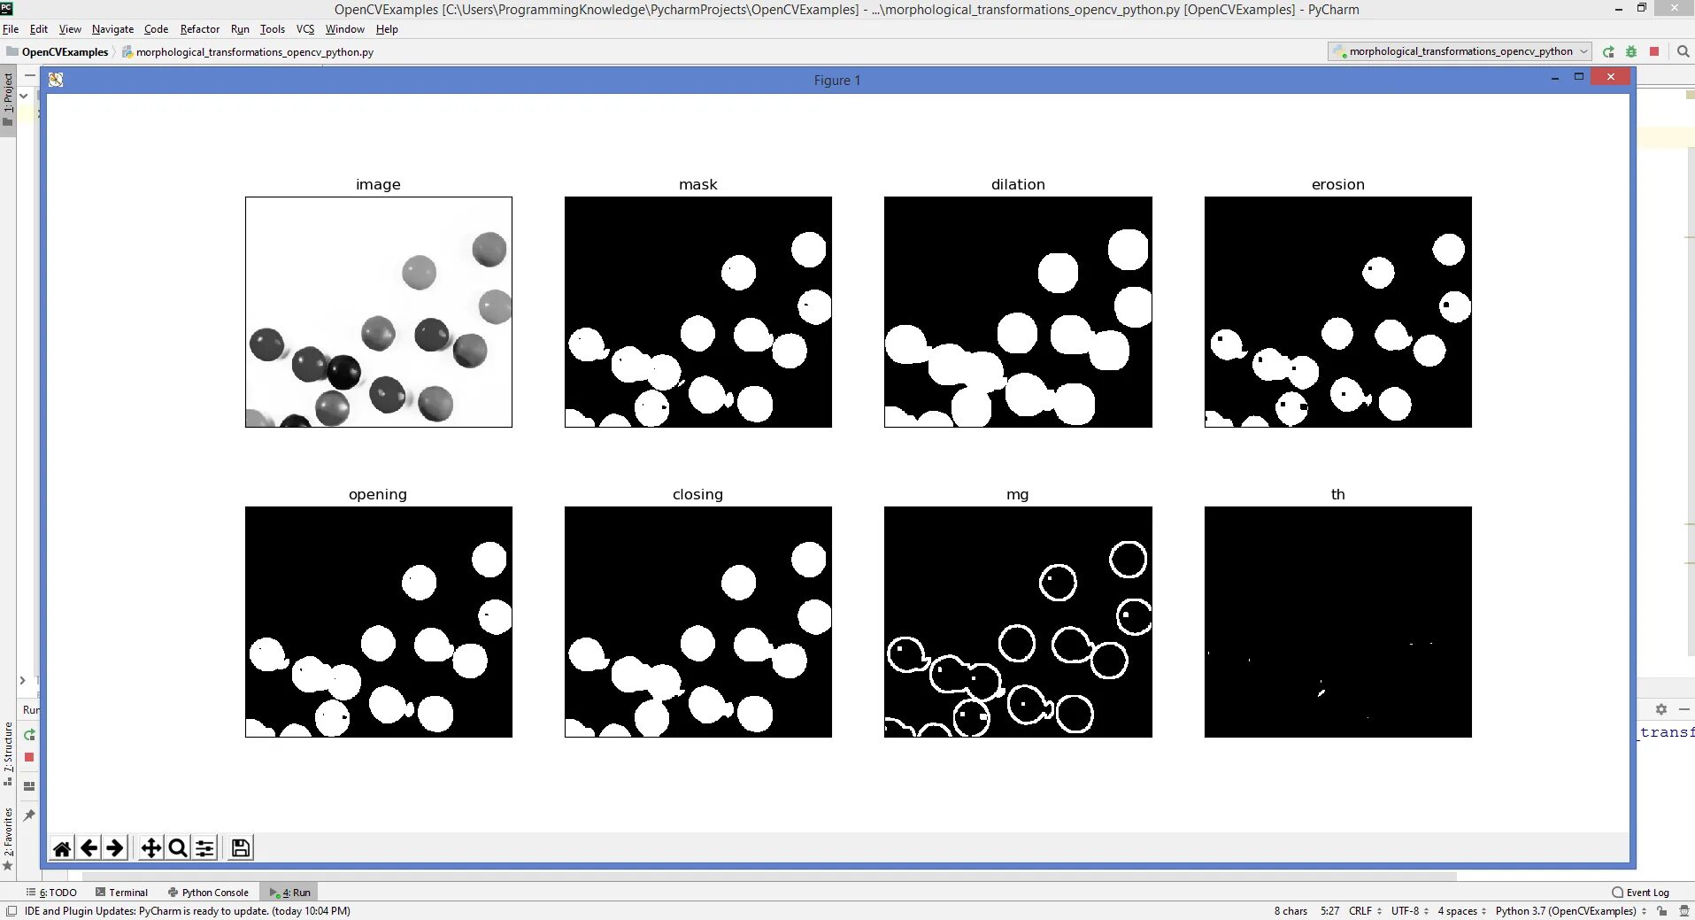This screenshot has height=920, width=1695.
Task: Click the 'th' top hat subplot
Action: pyautogui.click(x=1338, y=622)
